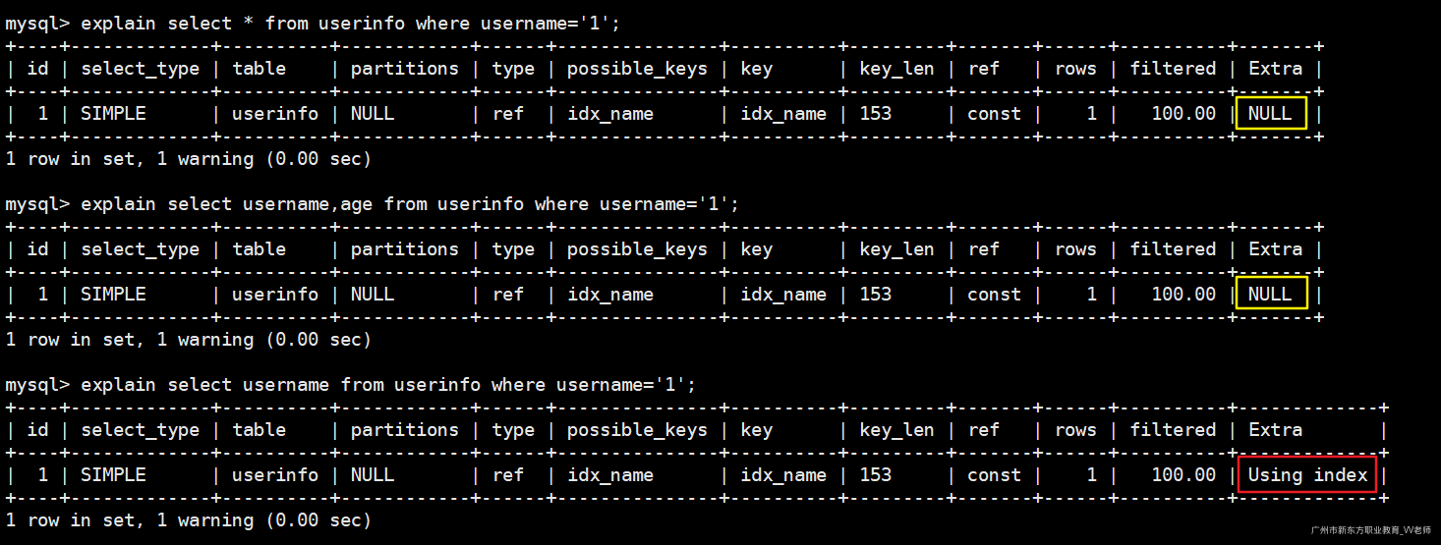Click the possible_keys header in the second table
Image resolution: width=1441 pixels, height=545 pixels.
(637, 248)
